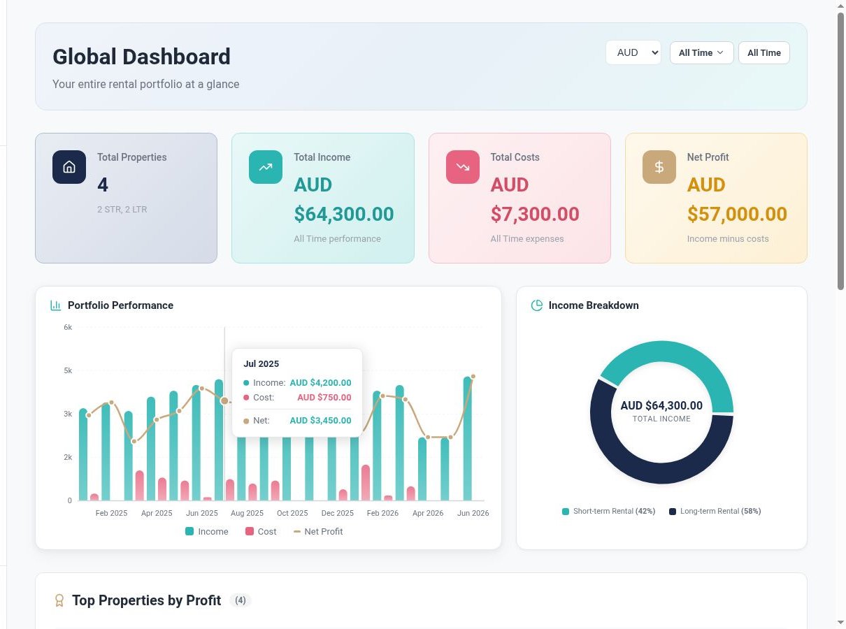Click the trending-down icon on Total Costs card

463,167
